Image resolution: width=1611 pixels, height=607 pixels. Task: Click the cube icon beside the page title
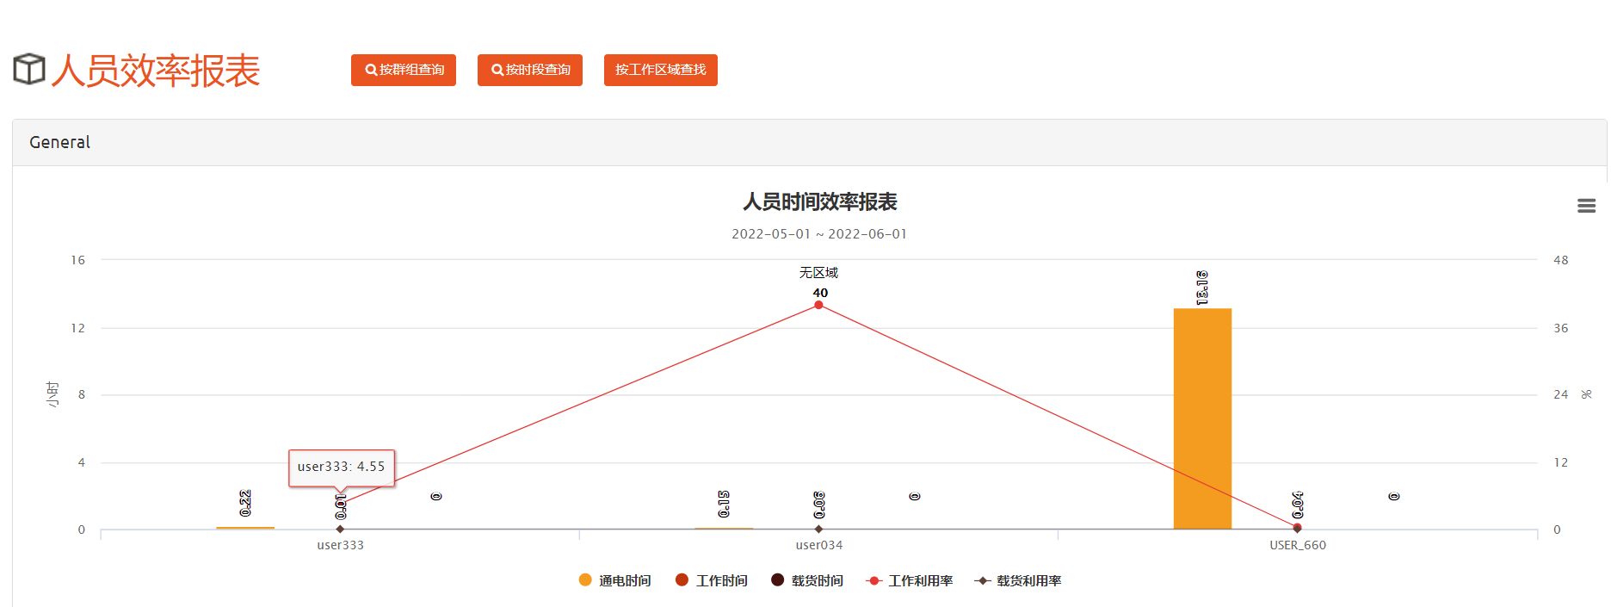point(29,70)
